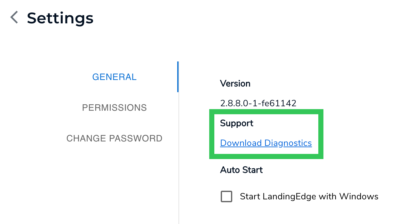Select the GENERAL tab
Viewport: 405px width, 224px height.
pos(114,77)
